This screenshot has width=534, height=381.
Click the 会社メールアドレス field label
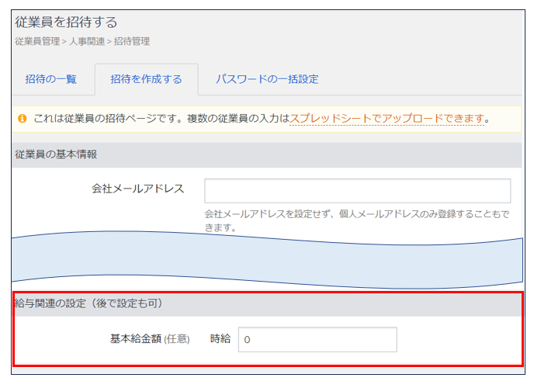tap(137, 189)
